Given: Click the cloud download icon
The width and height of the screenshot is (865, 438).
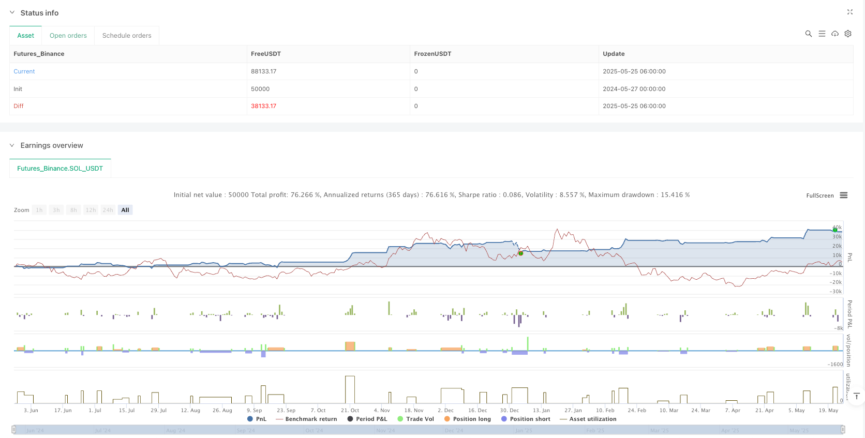Looking at the screenshot, I should 834,34.
